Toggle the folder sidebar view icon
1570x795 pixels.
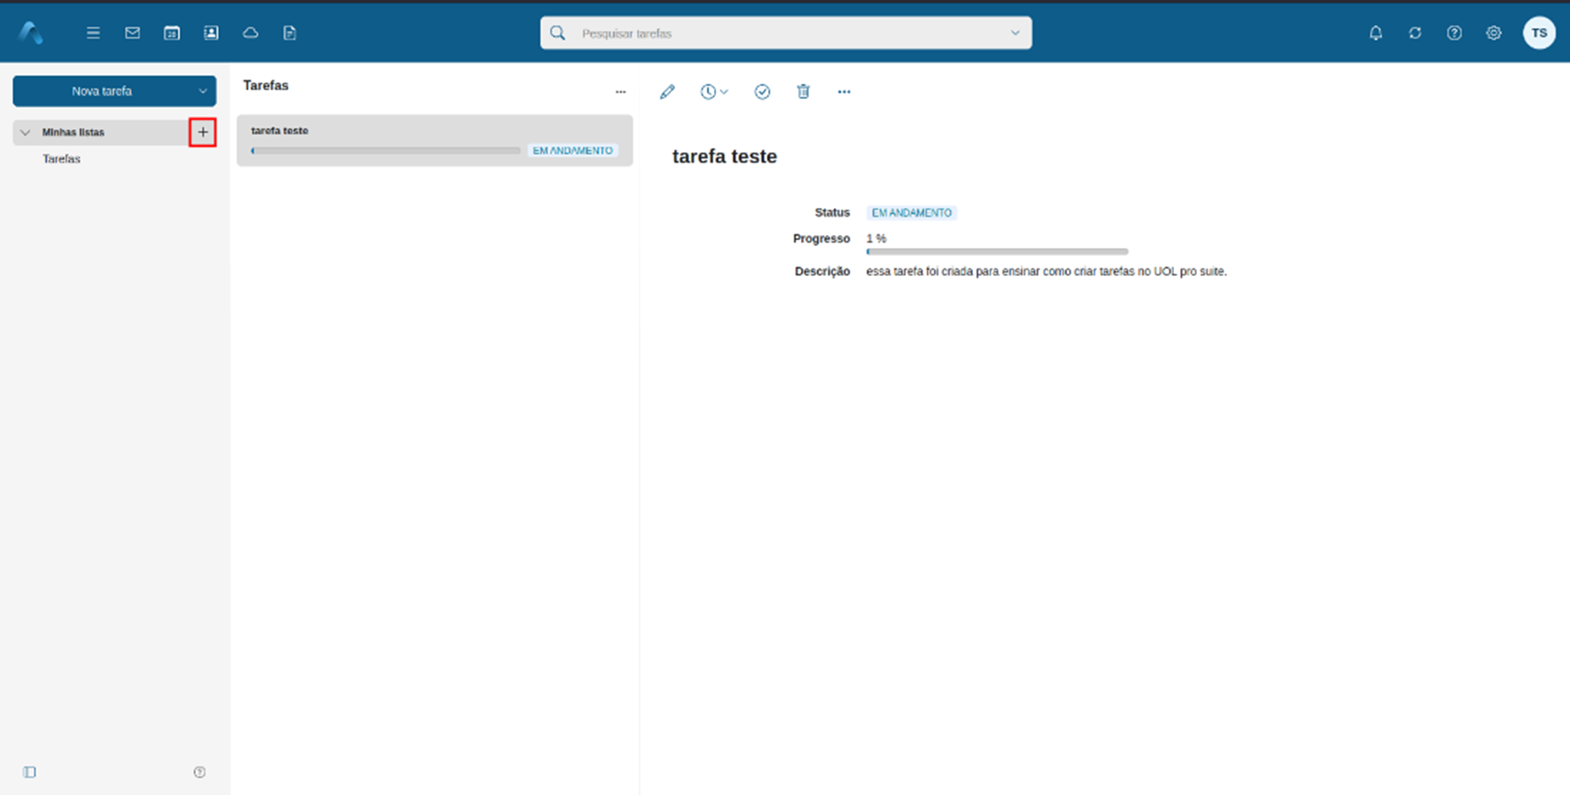[29, 772]
